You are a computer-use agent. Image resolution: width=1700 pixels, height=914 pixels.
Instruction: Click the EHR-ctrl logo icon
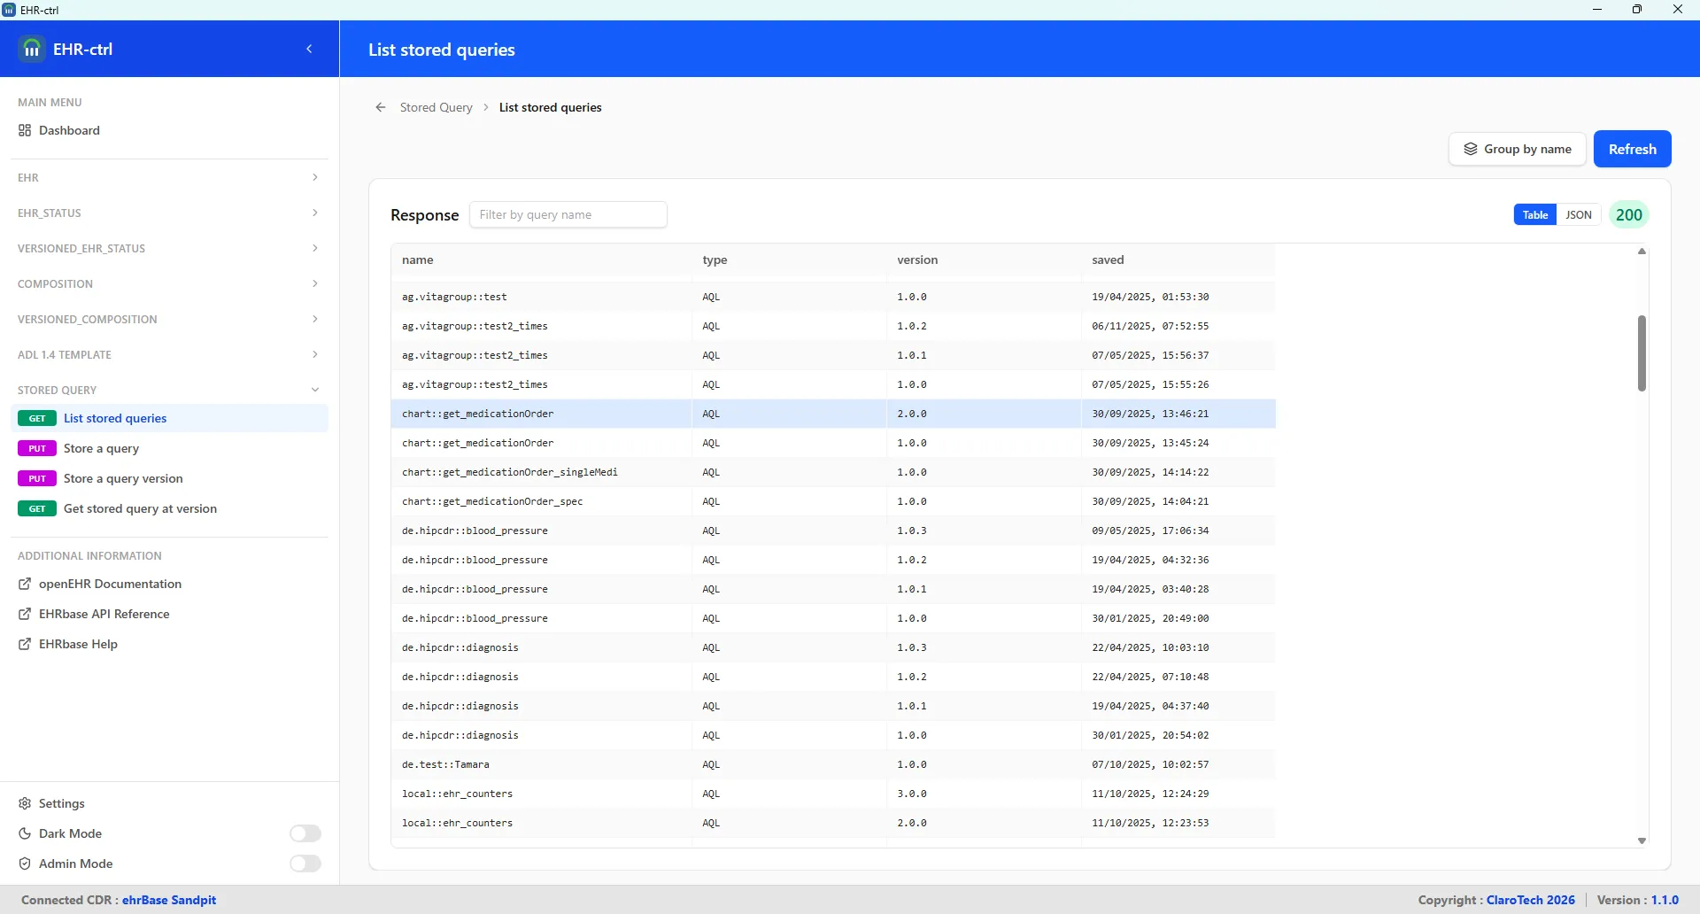pos(32,49)
